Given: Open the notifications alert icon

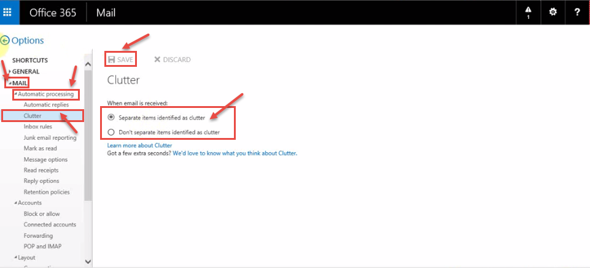Looking at the screenshot, I should pos(528,12).
